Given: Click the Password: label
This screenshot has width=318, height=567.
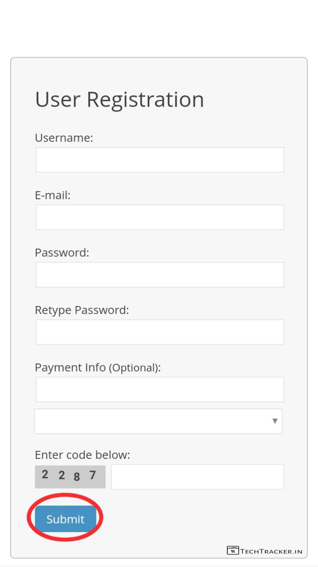Looking at the screenshot, I should [62, 252].
